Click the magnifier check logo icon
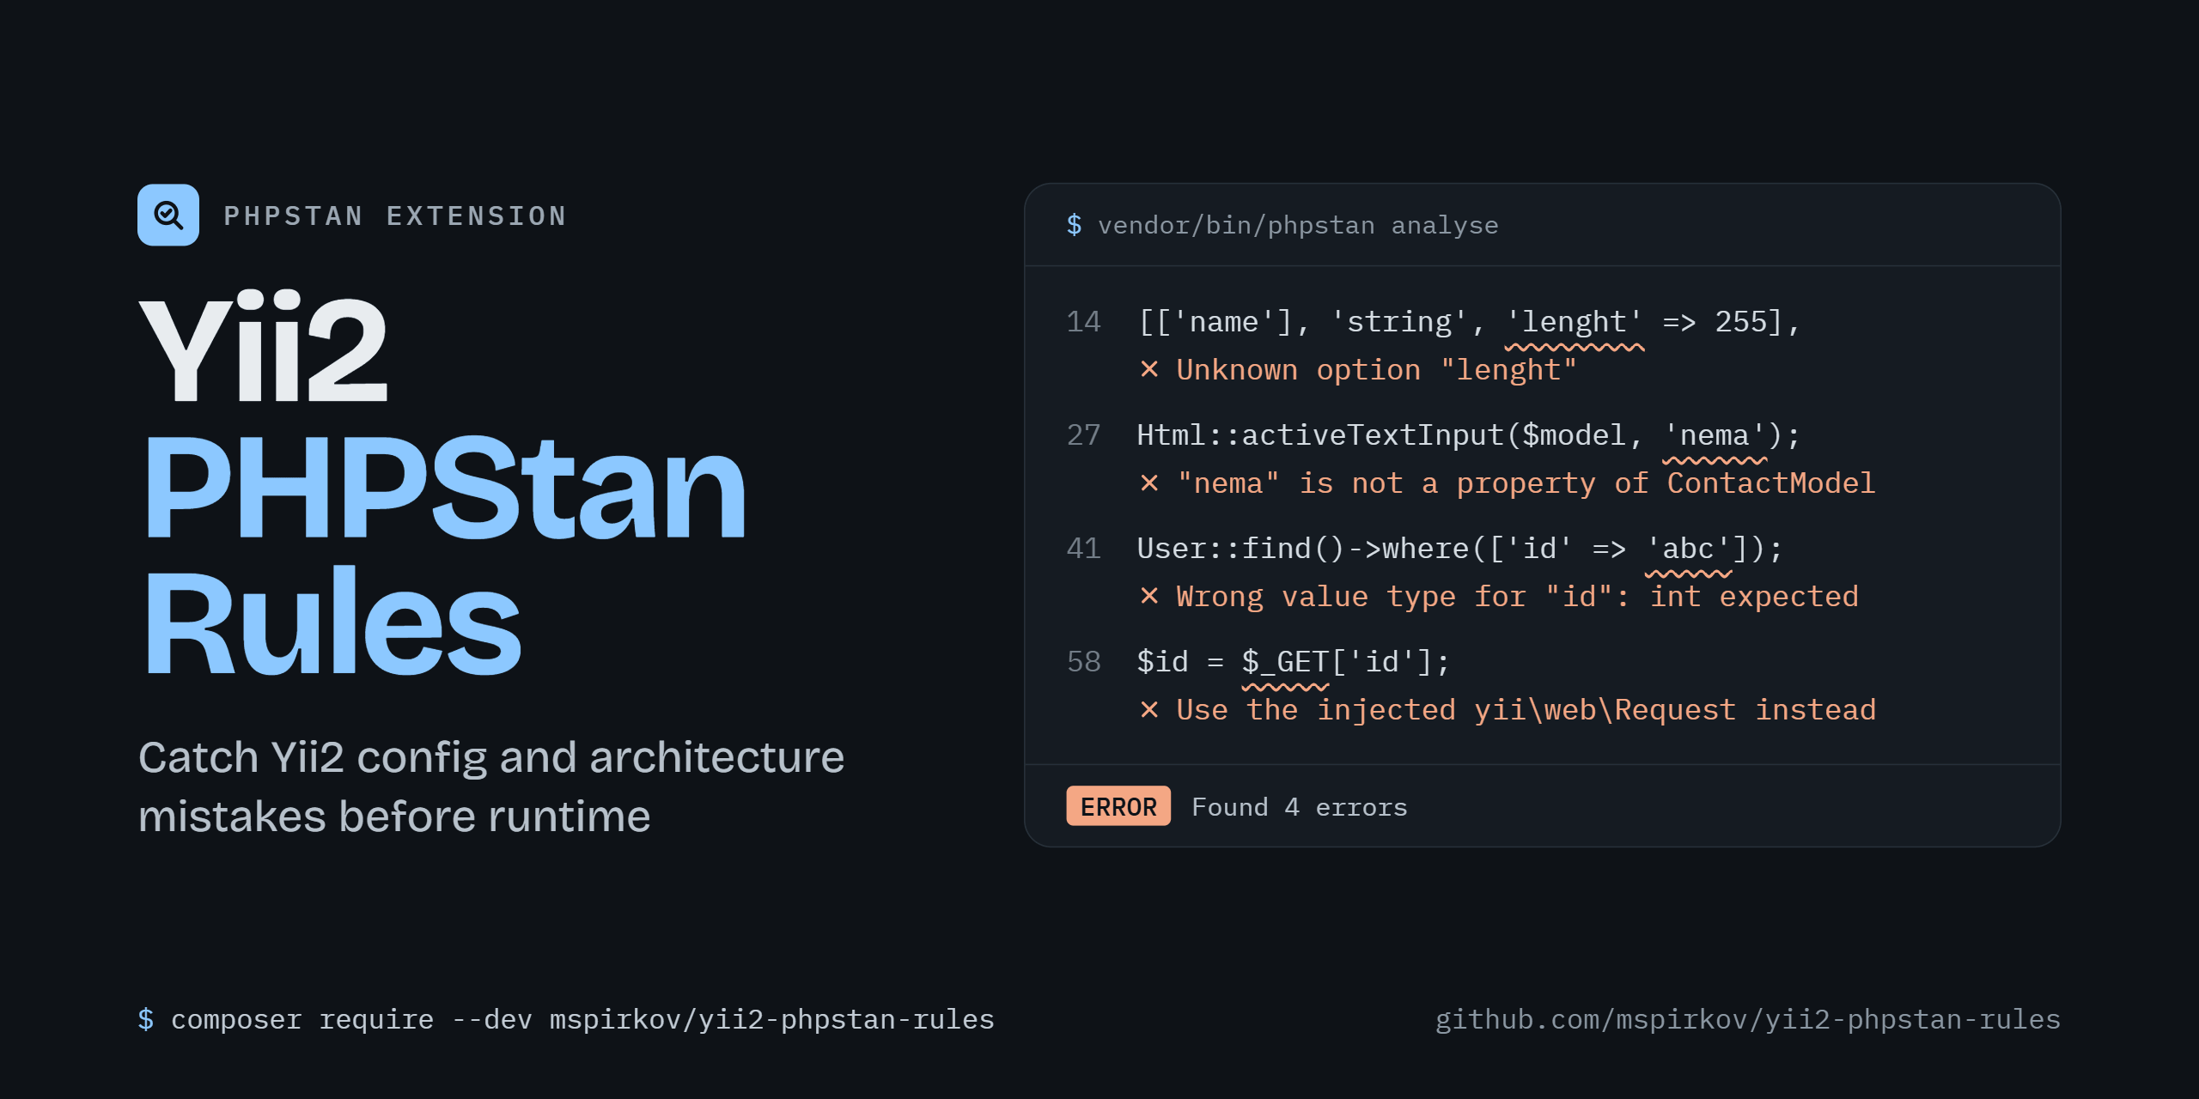2199x1099 pixels. pos(168,215)
